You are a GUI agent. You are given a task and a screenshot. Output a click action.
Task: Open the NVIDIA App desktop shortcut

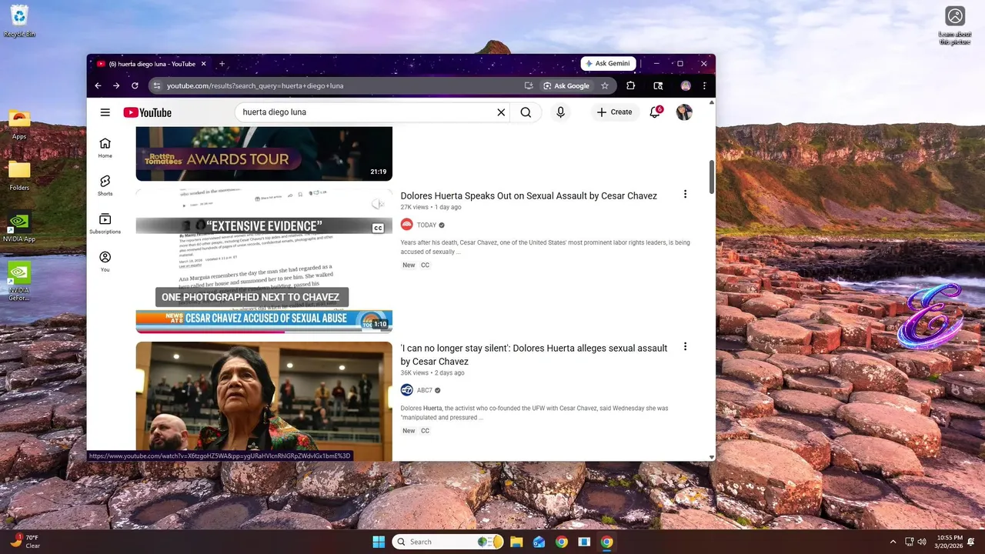point(19,227)
